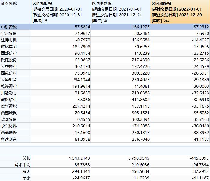Select the 西部矿业 row name
The image size is (210, 181).
(x=9, y=53)
